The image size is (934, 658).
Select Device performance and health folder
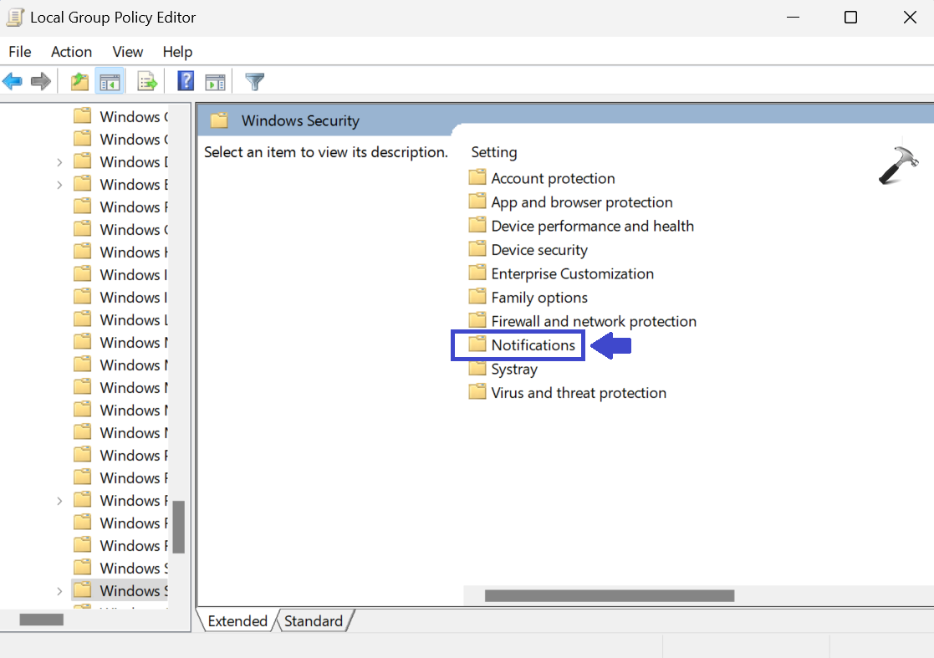click(581, 226)
